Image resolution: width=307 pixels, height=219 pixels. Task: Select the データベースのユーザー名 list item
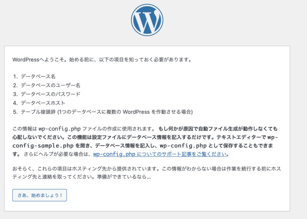pyautogui.click(x=50, y=85)
